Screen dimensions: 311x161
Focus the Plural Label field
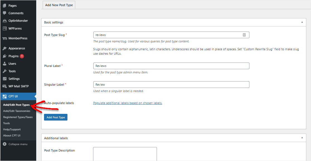click(x=171, y=66)
